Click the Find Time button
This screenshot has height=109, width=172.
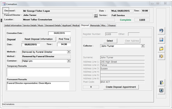(x=64, y=39)
